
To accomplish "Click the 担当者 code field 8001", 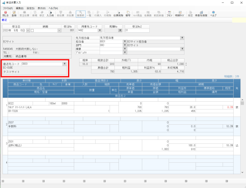I will (111, 42).
